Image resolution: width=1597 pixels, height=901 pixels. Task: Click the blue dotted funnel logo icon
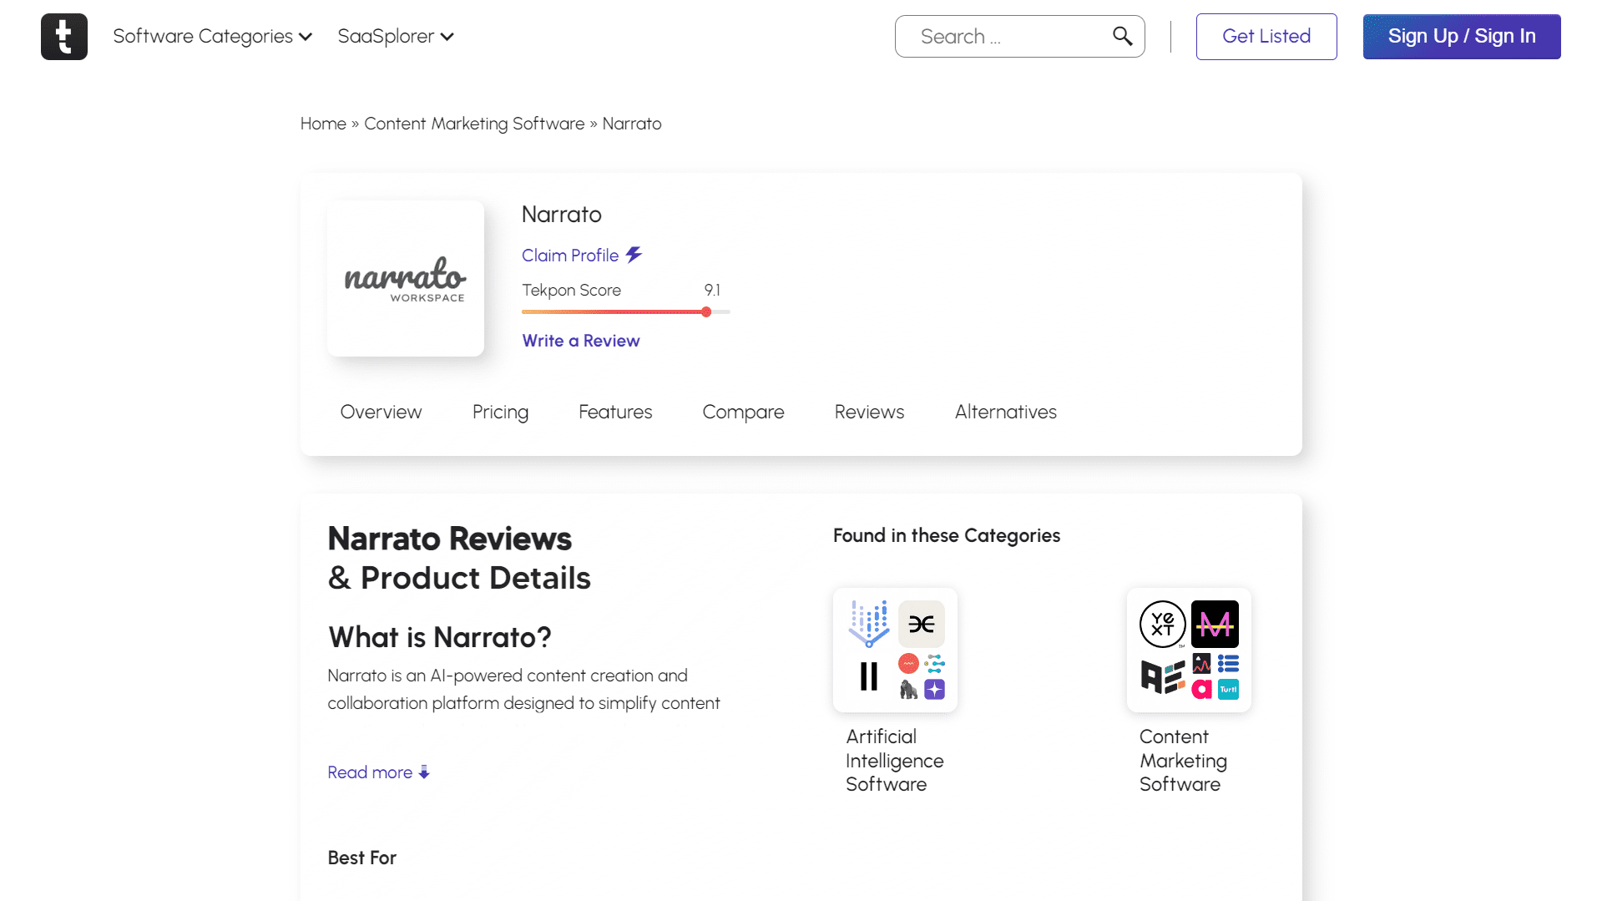869,624
